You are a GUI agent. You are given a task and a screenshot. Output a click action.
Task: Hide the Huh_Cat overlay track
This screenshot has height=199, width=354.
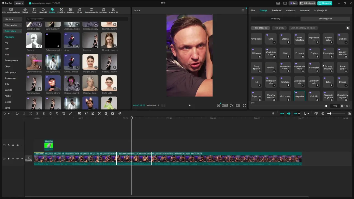(13, 145)
